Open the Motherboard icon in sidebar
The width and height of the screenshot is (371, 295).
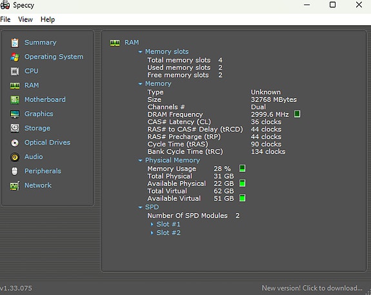[x=15, y=99]
